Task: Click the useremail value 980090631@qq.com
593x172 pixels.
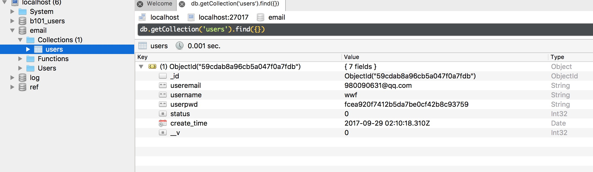Action: [378, 85]
